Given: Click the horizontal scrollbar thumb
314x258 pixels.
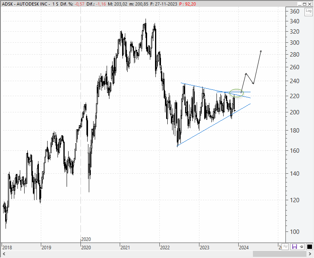Looking at the screenshot, I should (280, 254).
